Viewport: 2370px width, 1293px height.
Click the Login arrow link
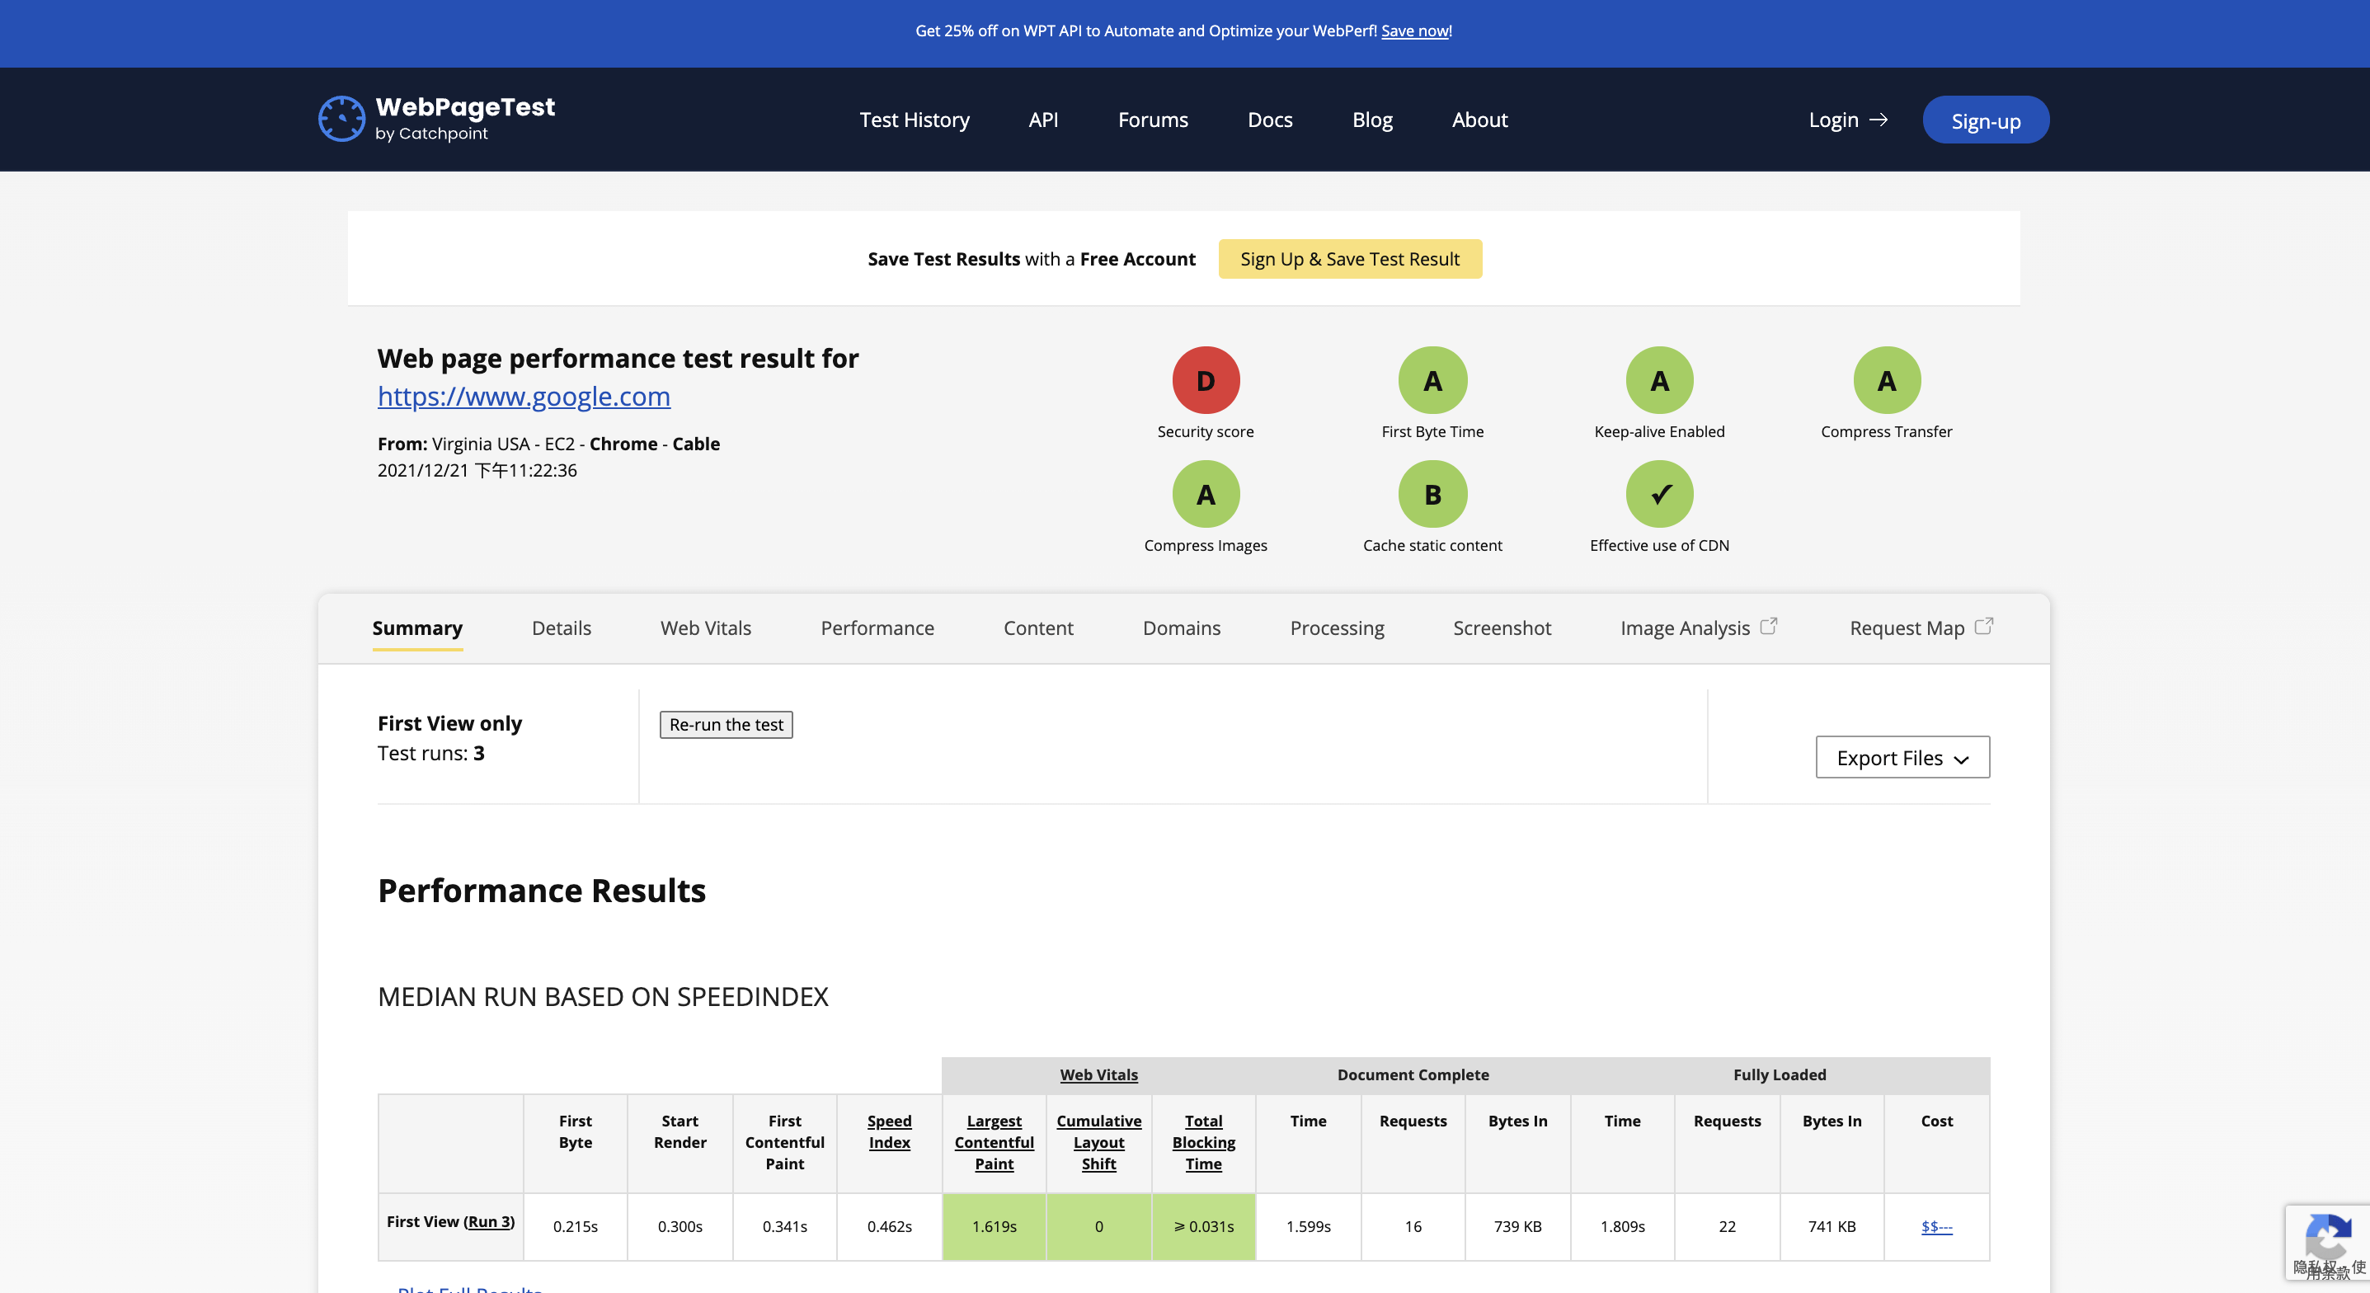point(1847,120)
